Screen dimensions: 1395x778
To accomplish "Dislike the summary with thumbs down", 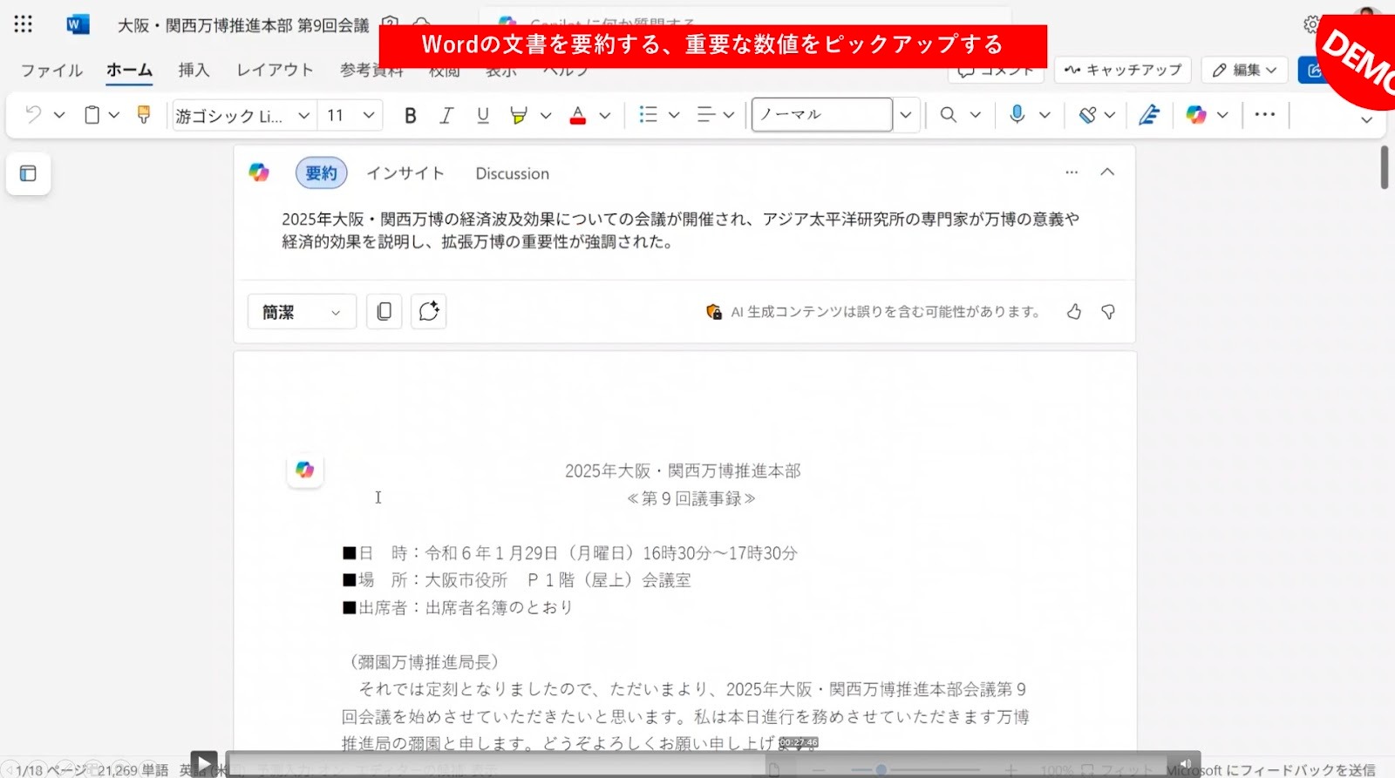I will (x=1108, y=312).
